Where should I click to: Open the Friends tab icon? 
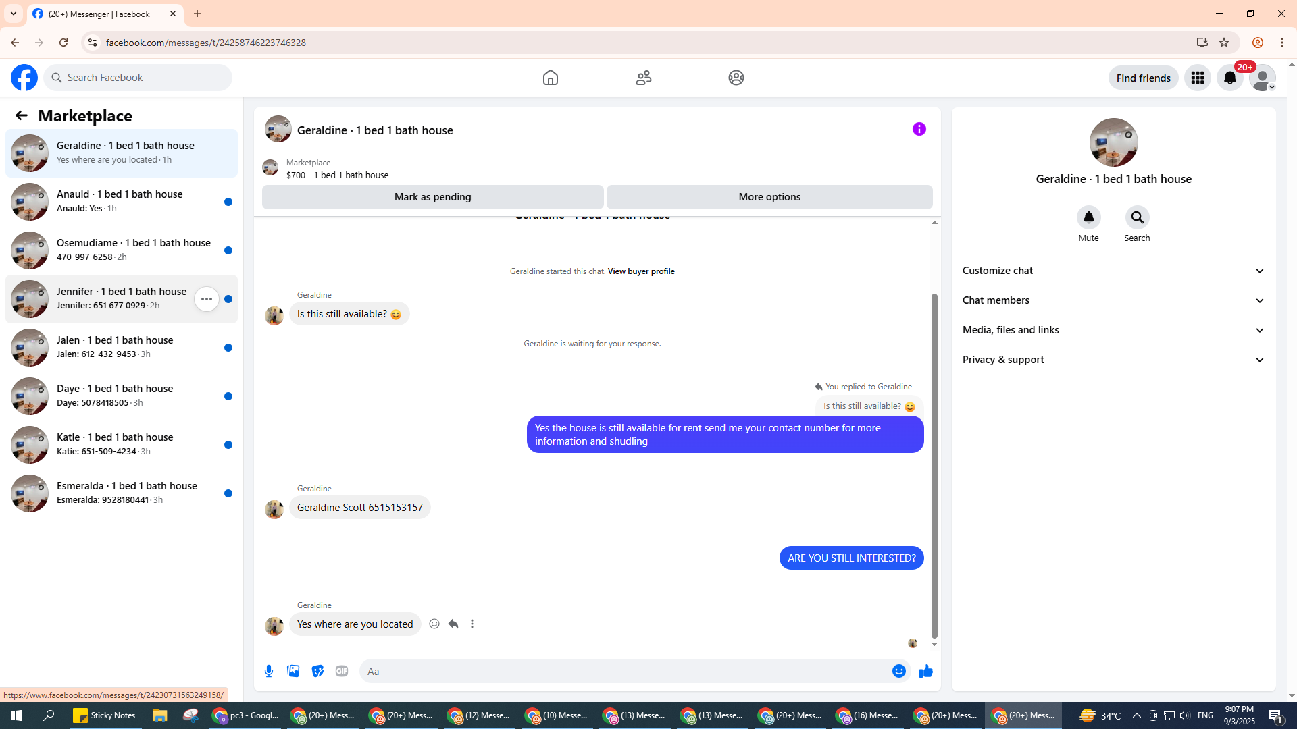[x=644, y=78]
